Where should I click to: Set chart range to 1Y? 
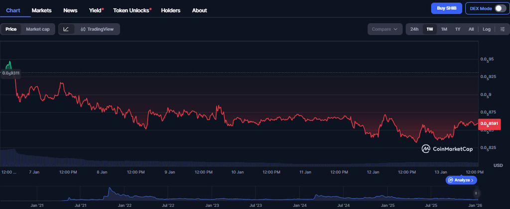(458, 29)
